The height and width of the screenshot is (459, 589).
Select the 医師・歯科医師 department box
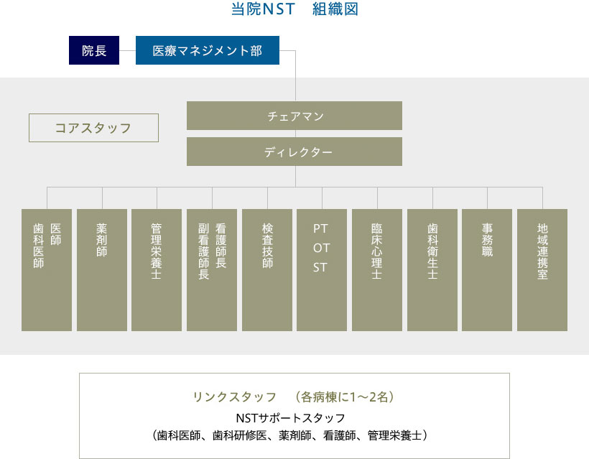pos(47,269)
